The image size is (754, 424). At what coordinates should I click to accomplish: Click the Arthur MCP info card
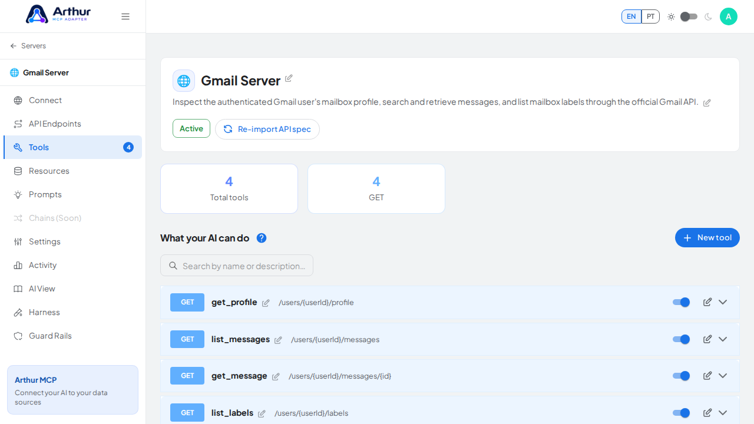pos(73,390)
